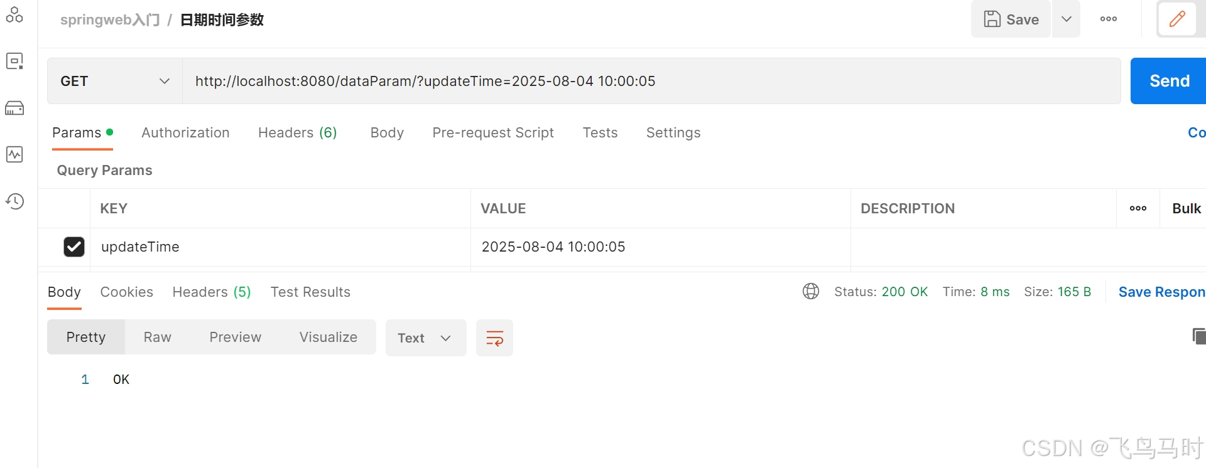
Task: Open the Mock Servers sidebar icon
Action: [14, 108]
